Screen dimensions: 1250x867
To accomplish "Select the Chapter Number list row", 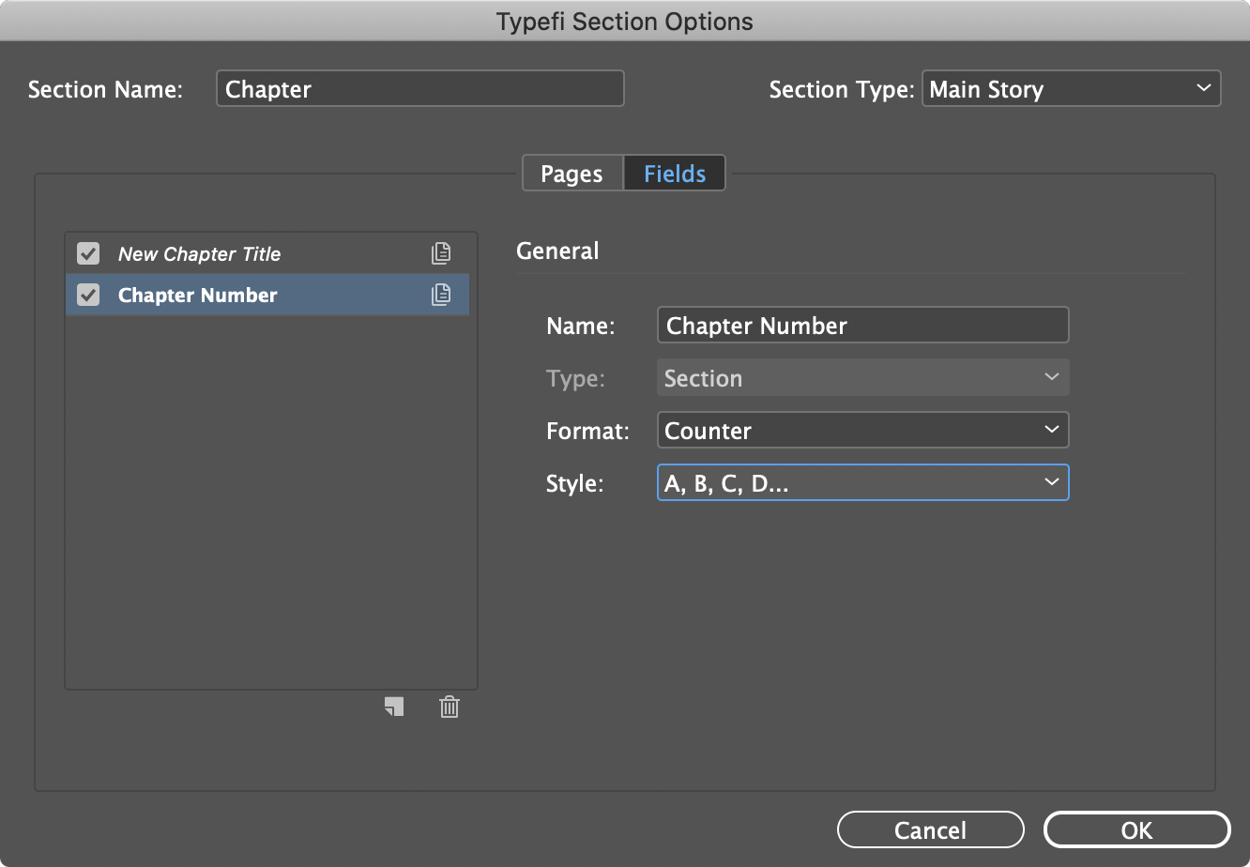I will [x=267, y=295].
